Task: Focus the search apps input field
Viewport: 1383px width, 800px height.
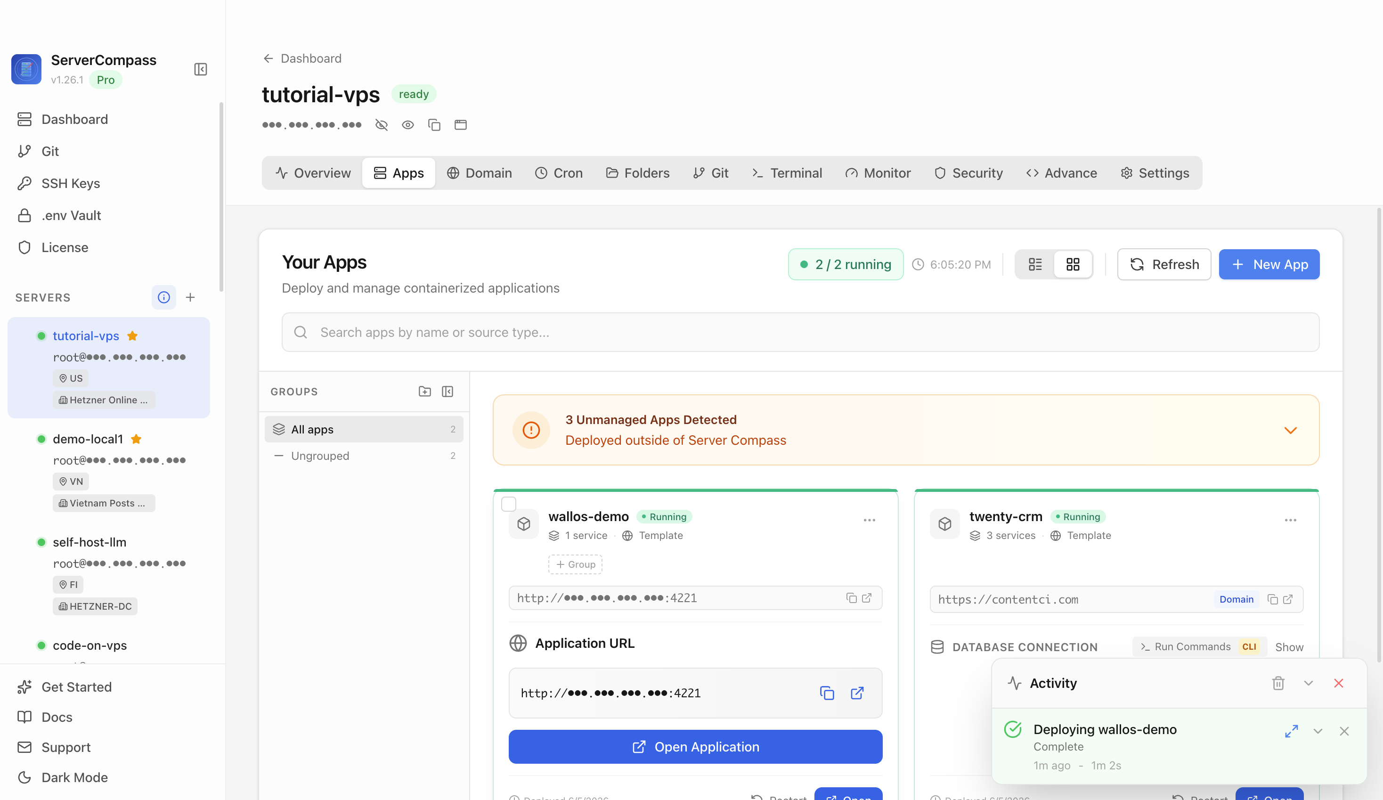Action: 800,332
